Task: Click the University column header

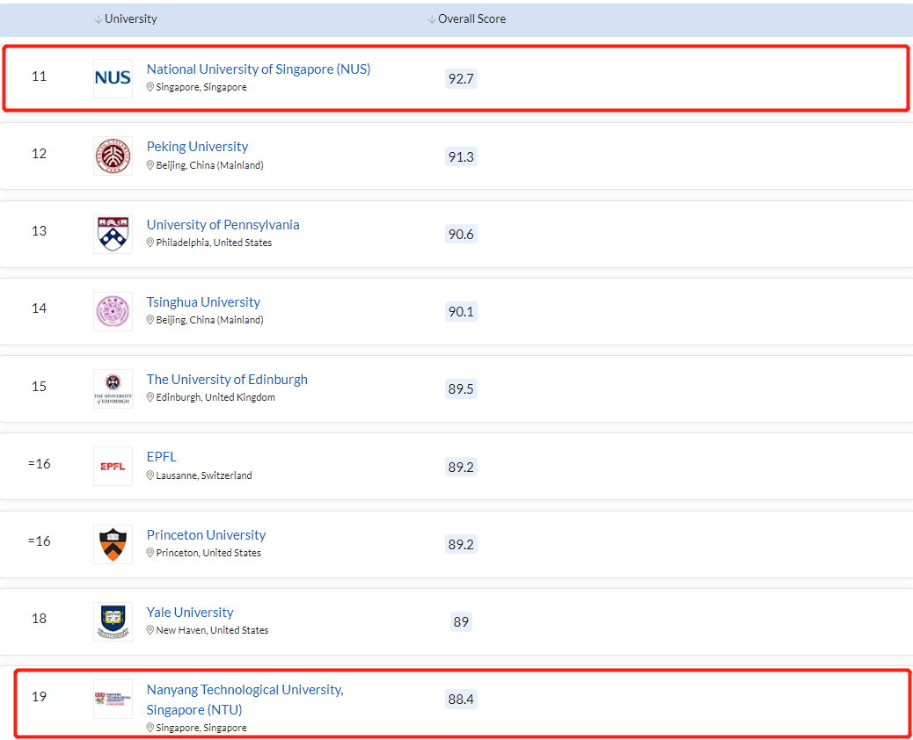Action: [131, 19]
